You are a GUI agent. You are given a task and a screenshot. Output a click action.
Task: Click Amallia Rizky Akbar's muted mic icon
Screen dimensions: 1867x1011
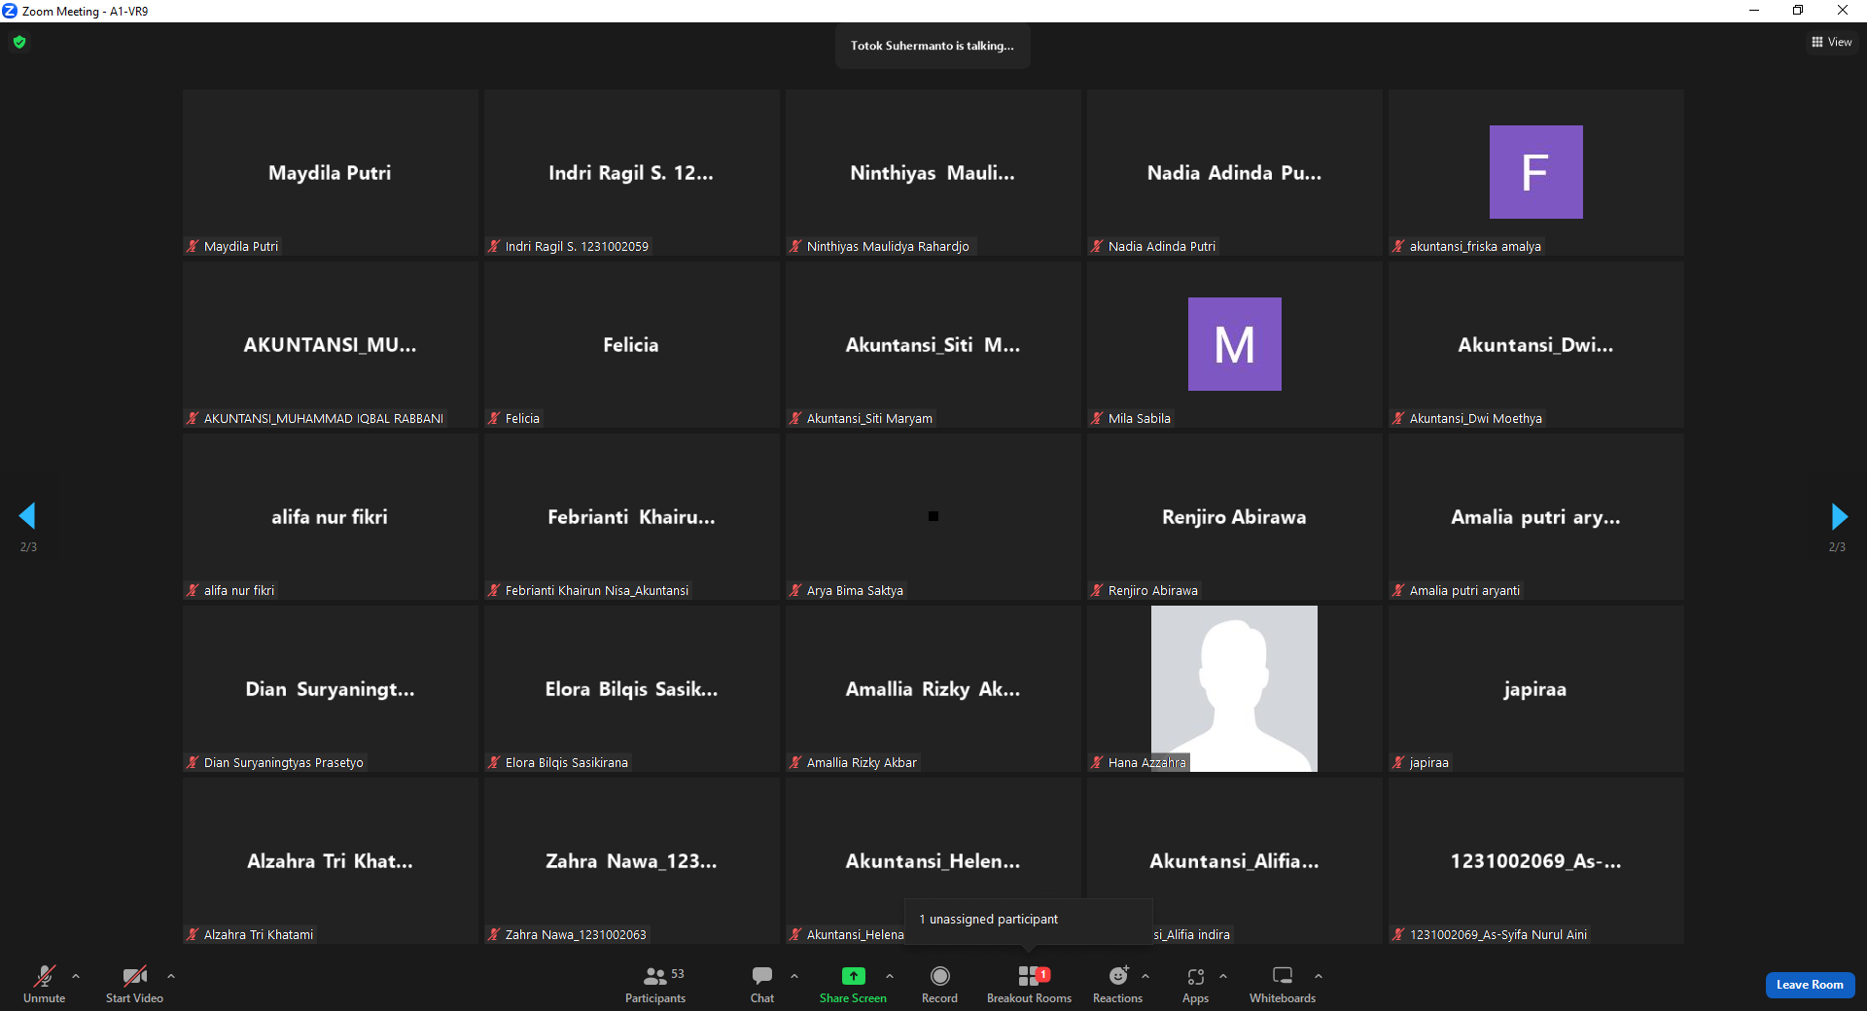(x=795, y=762)
